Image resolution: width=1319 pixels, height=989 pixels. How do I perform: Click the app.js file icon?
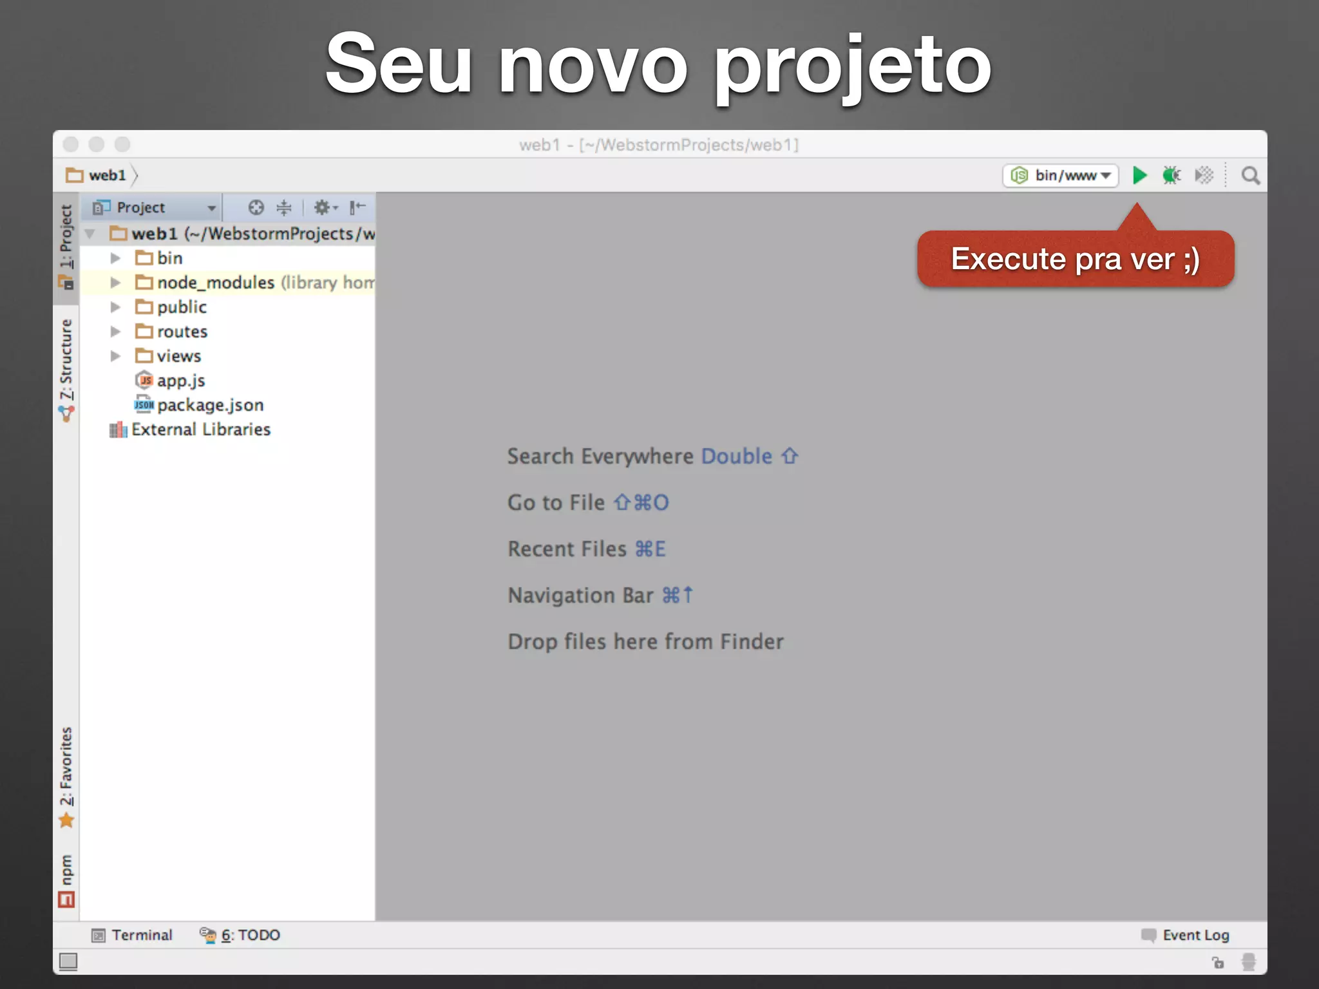pyautogui.click(x=144, y=381)
